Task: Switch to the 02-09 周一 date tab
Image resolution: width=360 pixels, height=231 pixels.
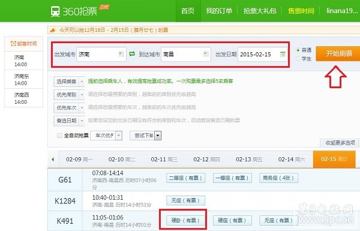Action: click(79, 159)
